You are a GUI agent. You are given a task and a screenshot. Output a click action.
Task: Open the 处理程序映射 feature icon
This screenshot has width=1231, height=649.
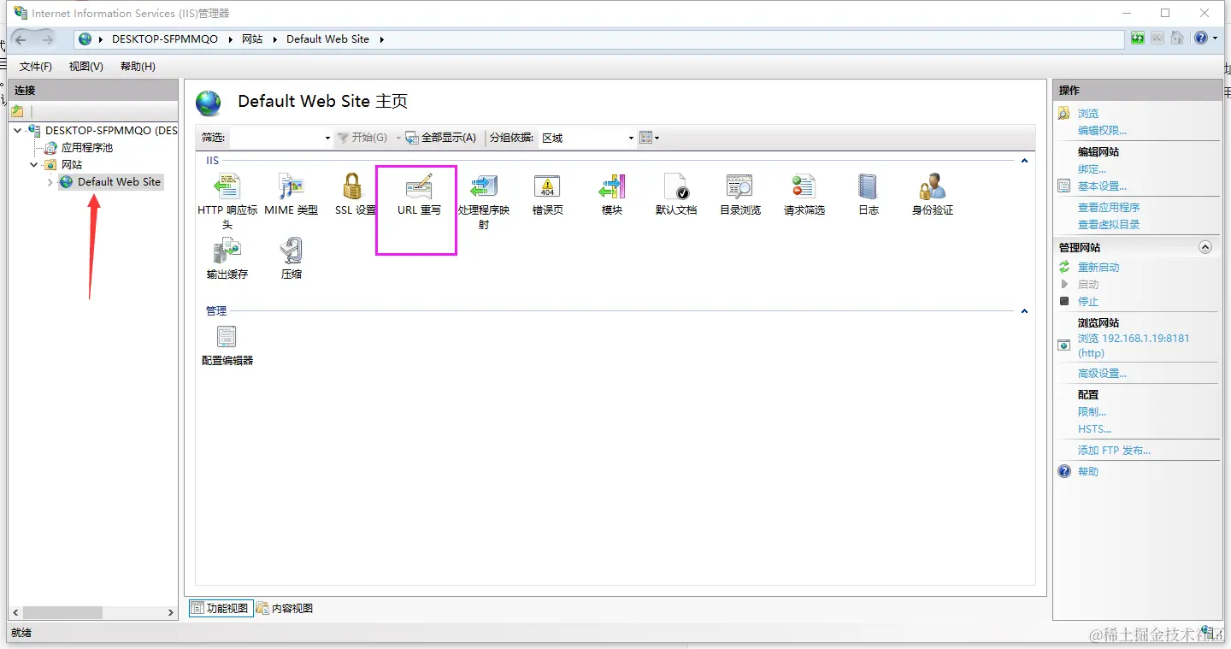point(484,202)
